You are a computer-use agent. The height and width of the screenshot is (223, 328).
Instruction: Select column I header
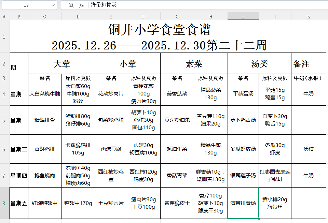pos(243,16)
